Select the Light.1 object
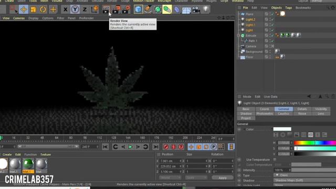The width and height of the screenshot is (336, 189). pyautogui.click(x=250, y=25)
